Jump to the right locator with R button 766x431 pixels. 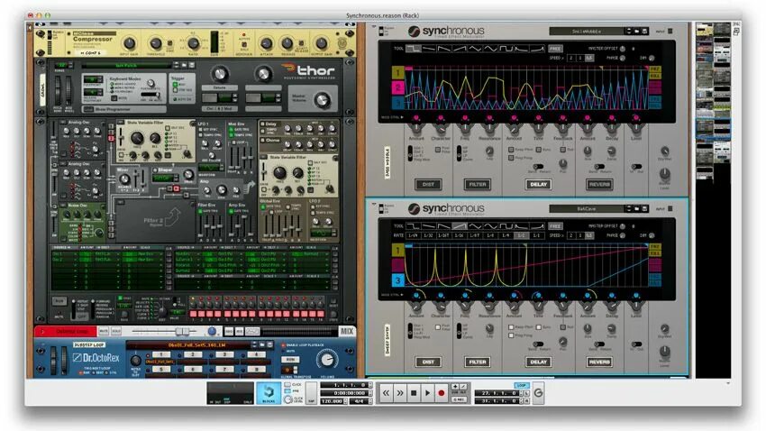point(527,400)
